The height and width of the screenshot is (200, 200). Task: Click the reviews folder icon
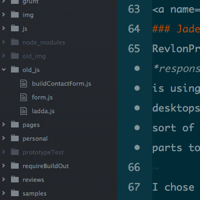pyautogui.click(x=15, y=180)
